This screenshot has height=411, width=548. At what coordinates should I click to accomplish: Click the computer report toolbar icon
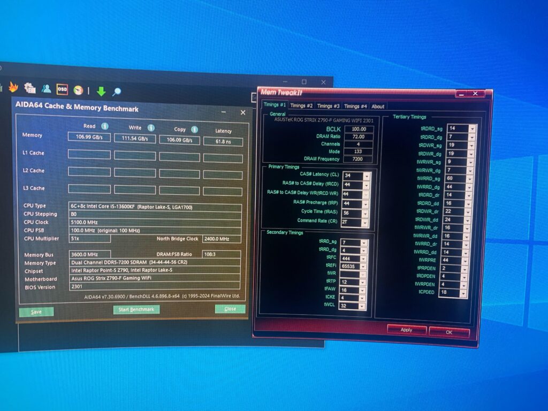(30, 88)
